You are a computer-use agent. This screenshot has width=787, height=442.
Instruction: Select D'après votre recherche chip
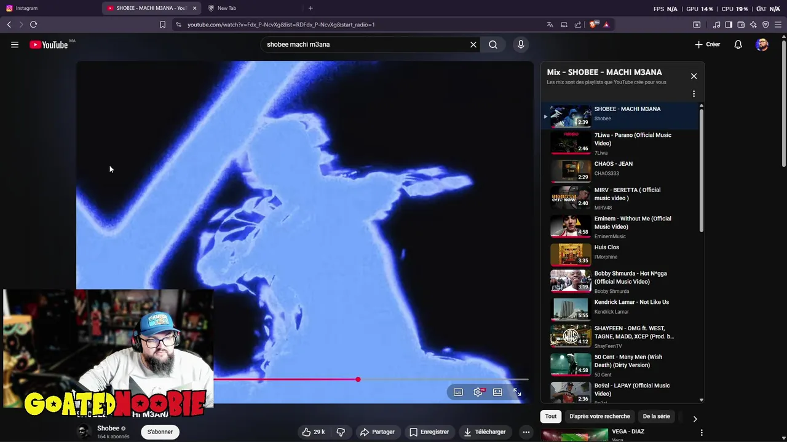tap(599, 416)
